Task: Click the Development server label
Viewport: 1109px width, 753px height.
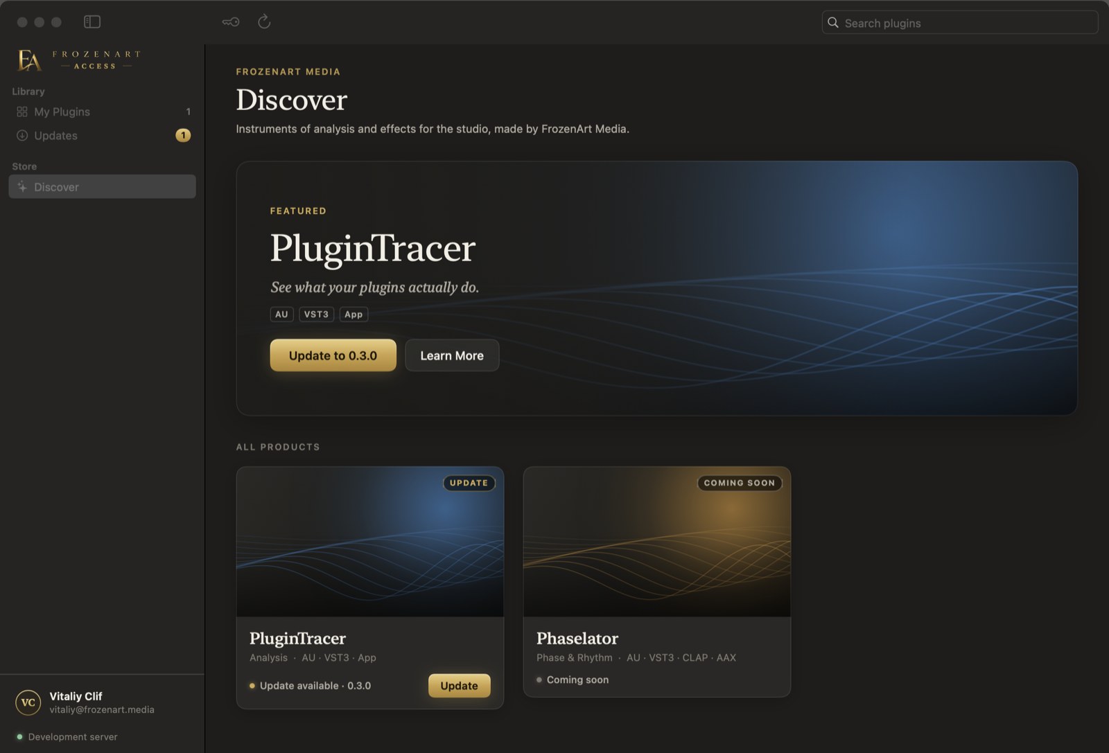Action: click(73, 737)
